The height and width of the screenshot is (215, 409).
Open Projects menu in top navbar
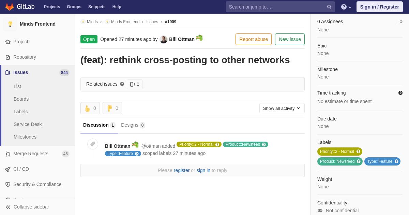(x=52, y=7)
